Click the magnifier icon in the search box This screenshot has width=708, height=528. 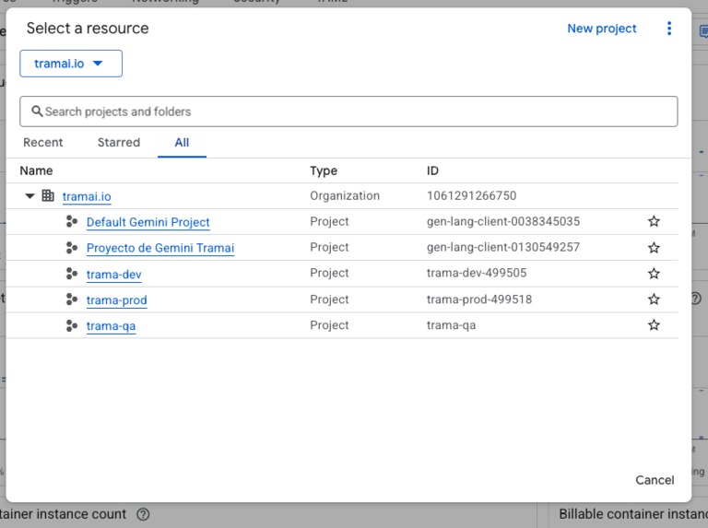click(x=37, y=111)
